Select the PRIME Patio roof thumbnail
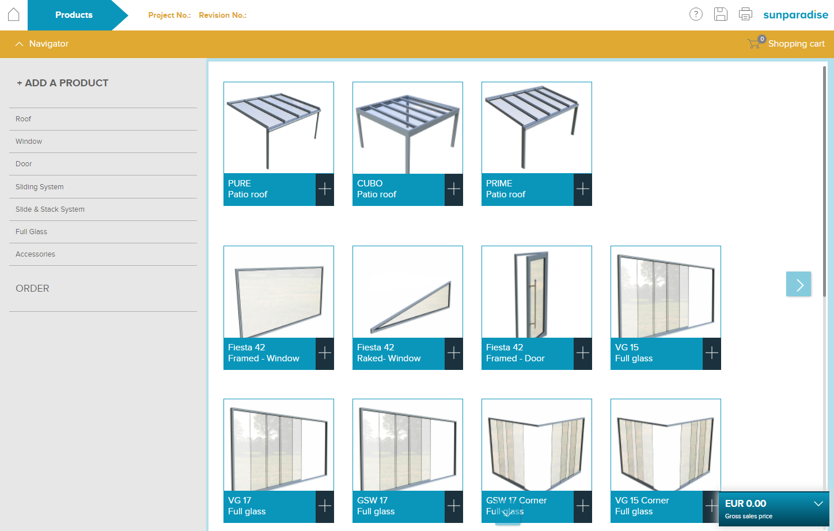Screen dimensions: 834x531 pyautogui.click(x=536, y=128)
